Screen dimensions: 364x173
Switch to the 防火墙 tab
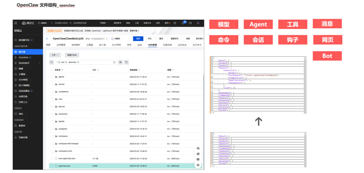tap(102, 45)
